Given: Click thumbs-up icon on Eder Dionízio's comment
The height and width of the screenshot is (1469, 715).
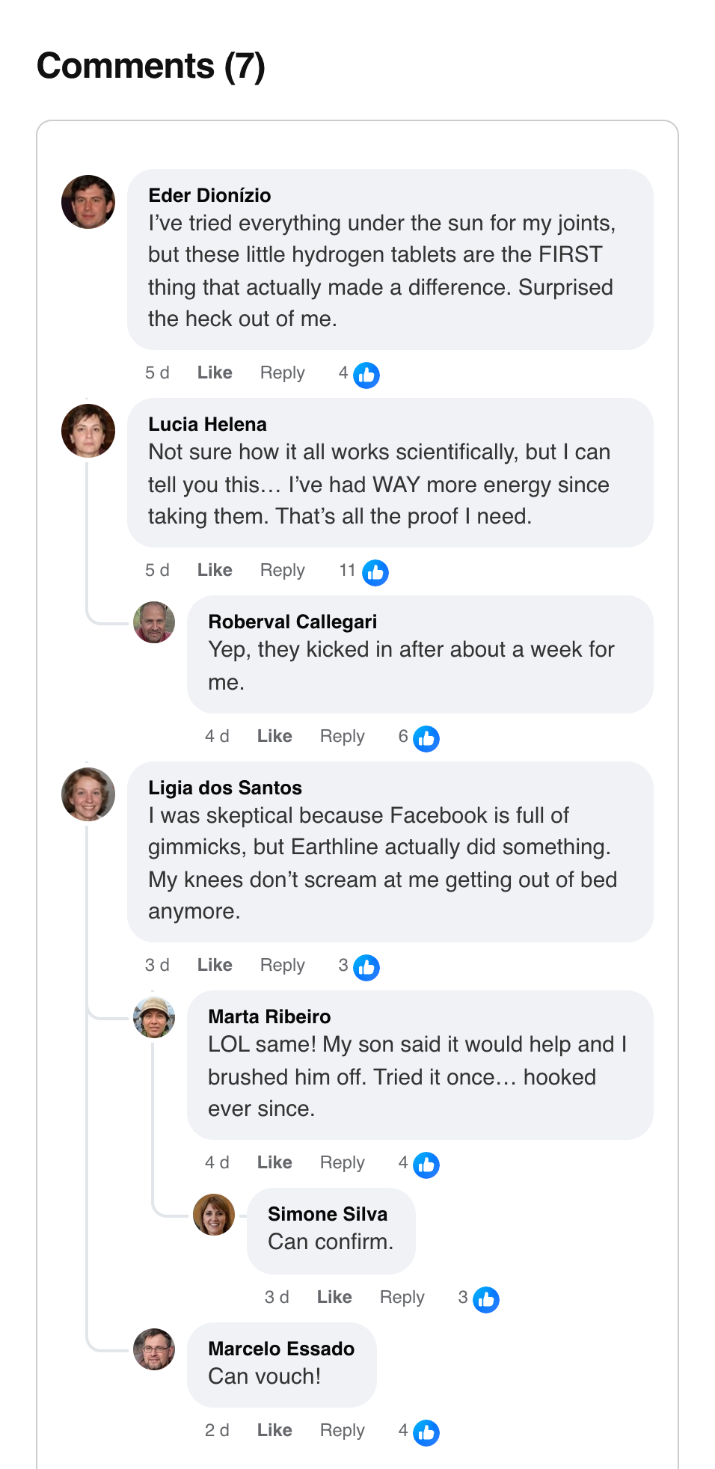Looking at the screenshot, I should point(366,375).
